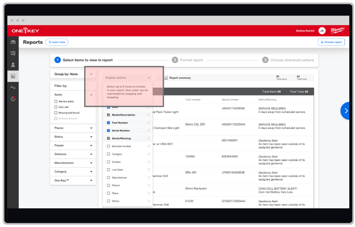Click the Tool number column header
Image resolution: width=355 pixels, height=227 pixels.
pyautogui.click(x=193, y=100)
